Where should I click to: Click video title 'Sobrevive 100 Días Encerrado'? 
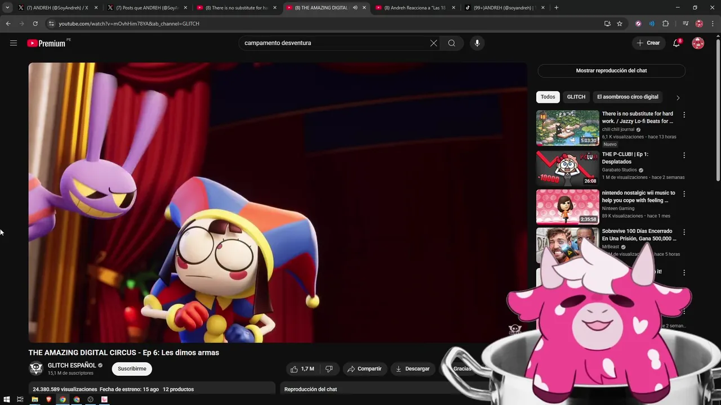click(x=639, y=235)
